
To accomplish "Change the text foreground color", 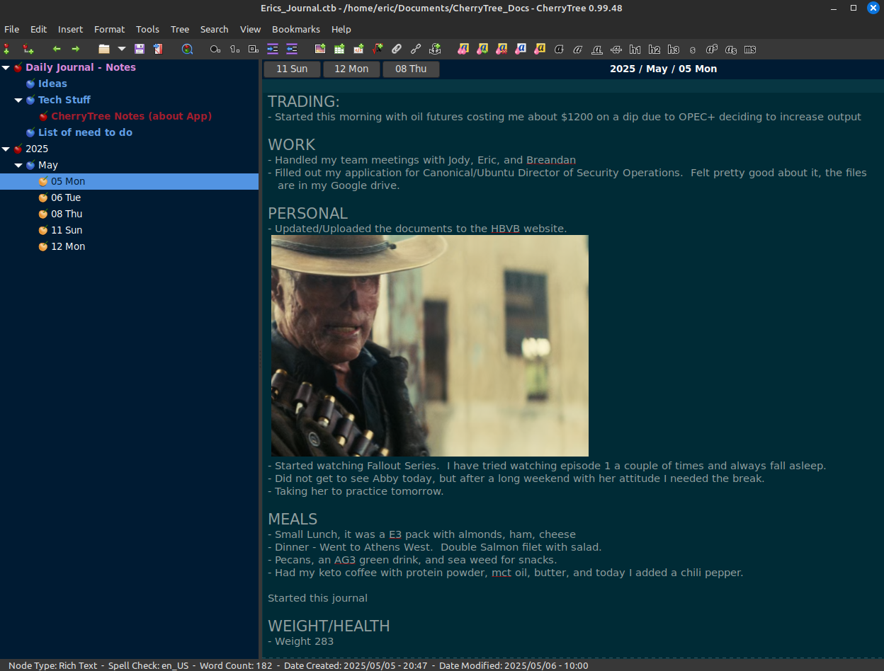I will pyautogui.click(x=521, y=49).
